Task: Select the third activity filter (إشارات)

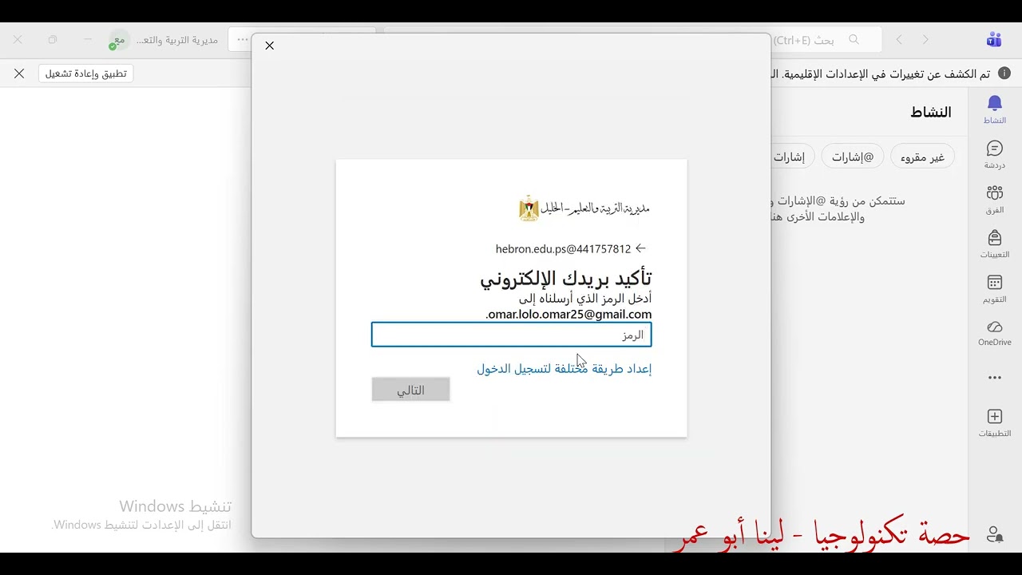Action: click(x=792, y=157)
